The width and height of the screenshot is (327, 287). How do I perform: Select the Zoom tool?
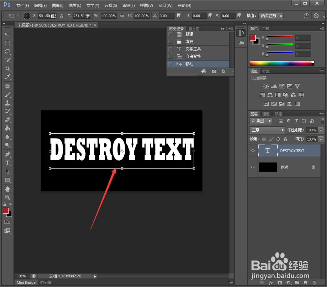8,197
